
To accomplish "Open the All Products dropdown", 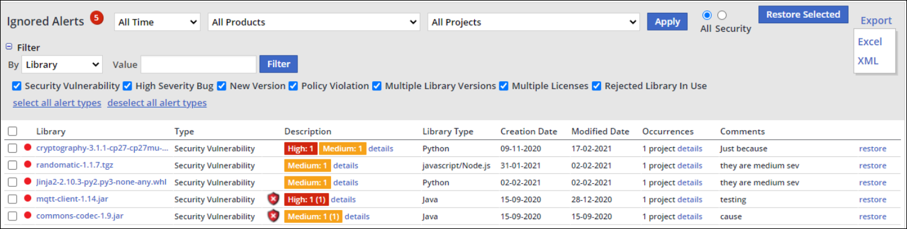I will [313, 22].
